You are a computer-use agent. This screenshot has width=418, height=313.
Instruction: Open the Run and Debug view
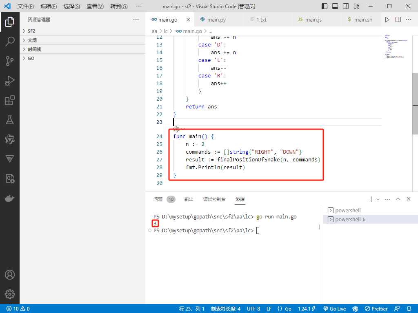10,81
